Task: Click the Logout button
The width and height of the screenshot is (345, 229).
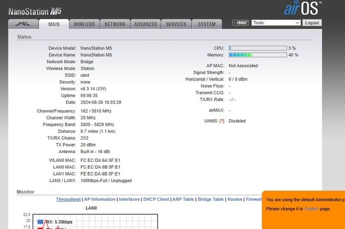Action: click(312, 23)
